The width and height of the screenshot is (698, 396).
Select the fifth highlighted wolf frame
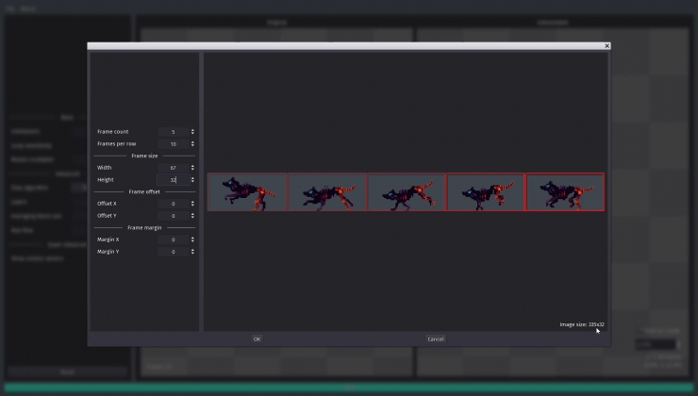[x=565, y=192]
